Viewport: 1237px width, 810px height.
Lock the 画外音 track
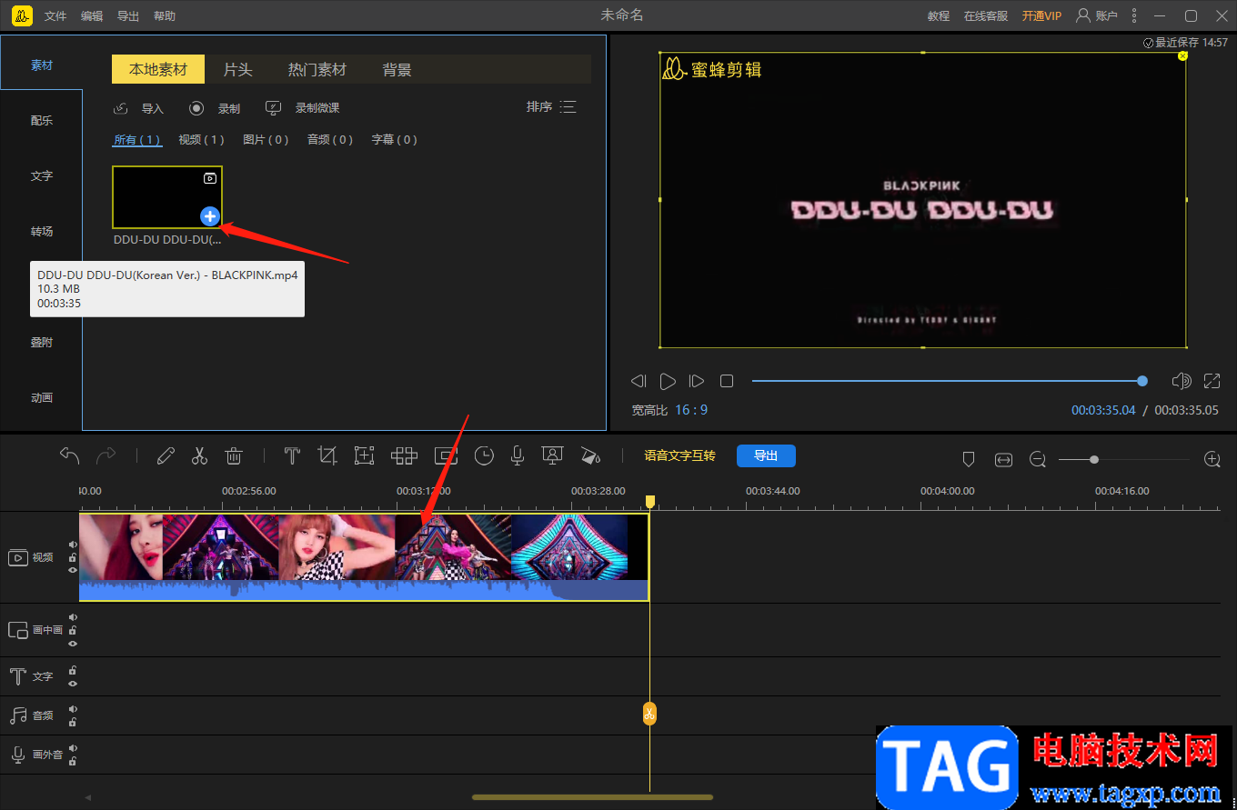[x=73, y=761]
